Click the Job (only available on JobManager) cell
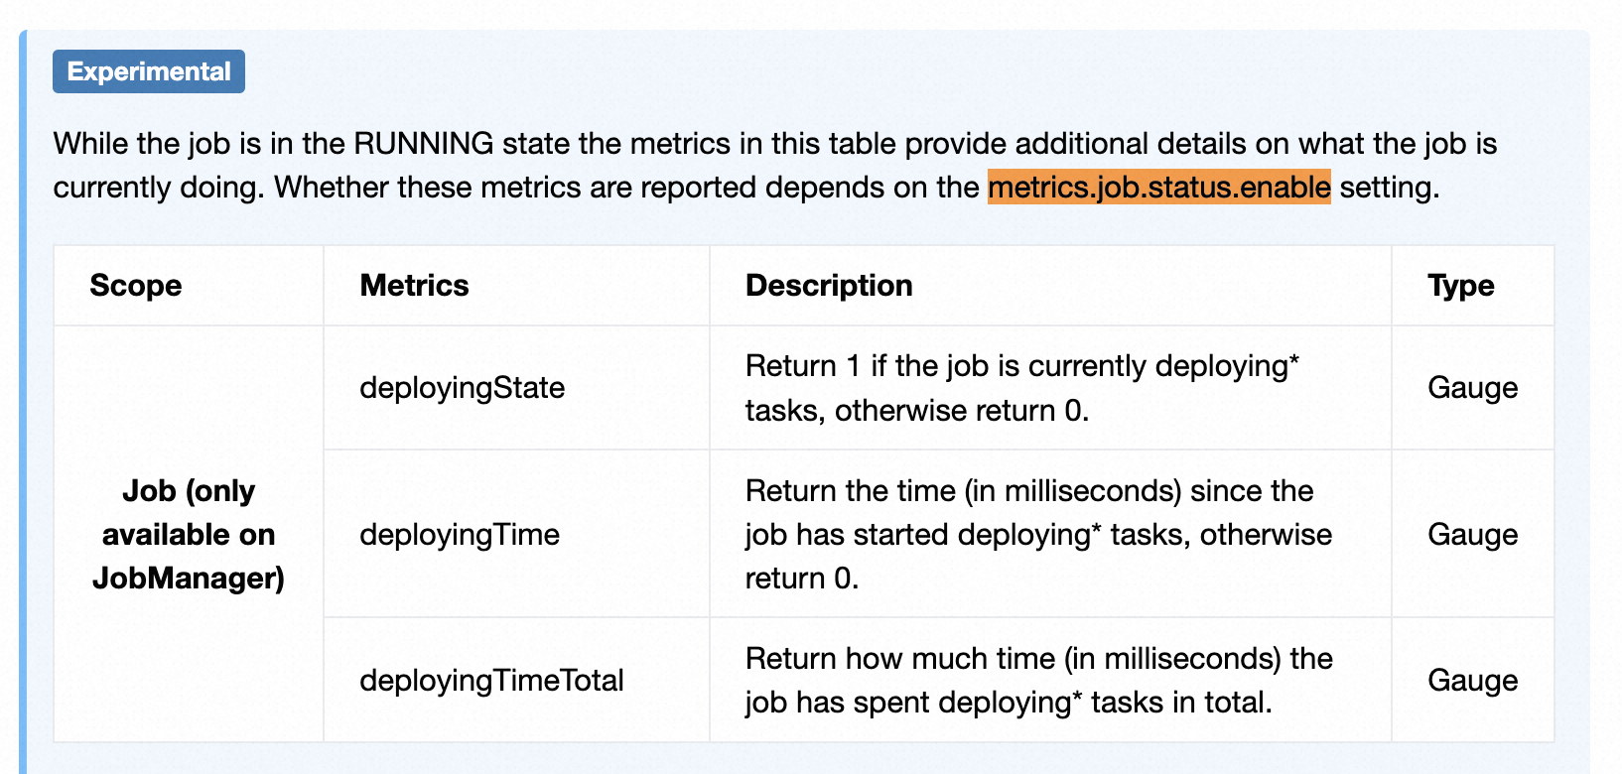The image size is (1622, 774). tap(189, 534)
